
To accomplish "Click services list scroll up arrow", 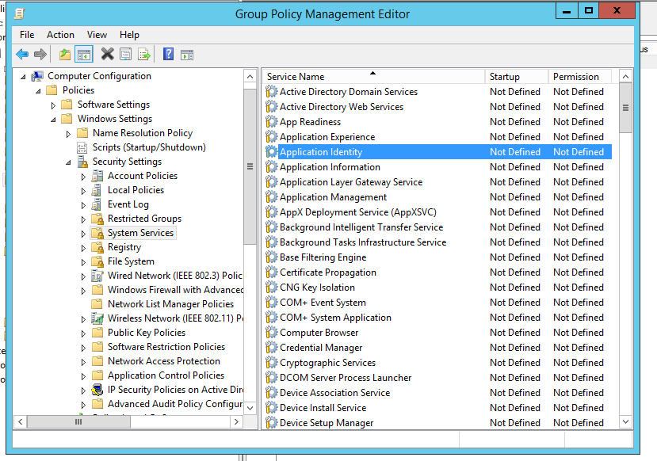I will pyautogui.click(x=625, y=76).
